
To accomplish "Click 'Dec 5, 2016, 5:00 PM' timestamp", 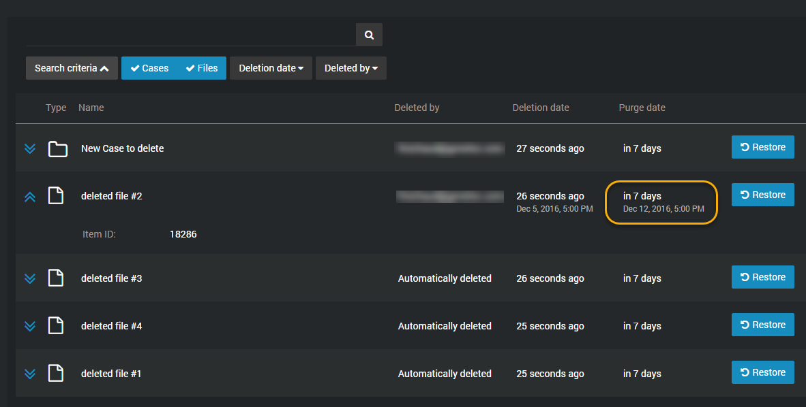I will click(x=554, y=209).
